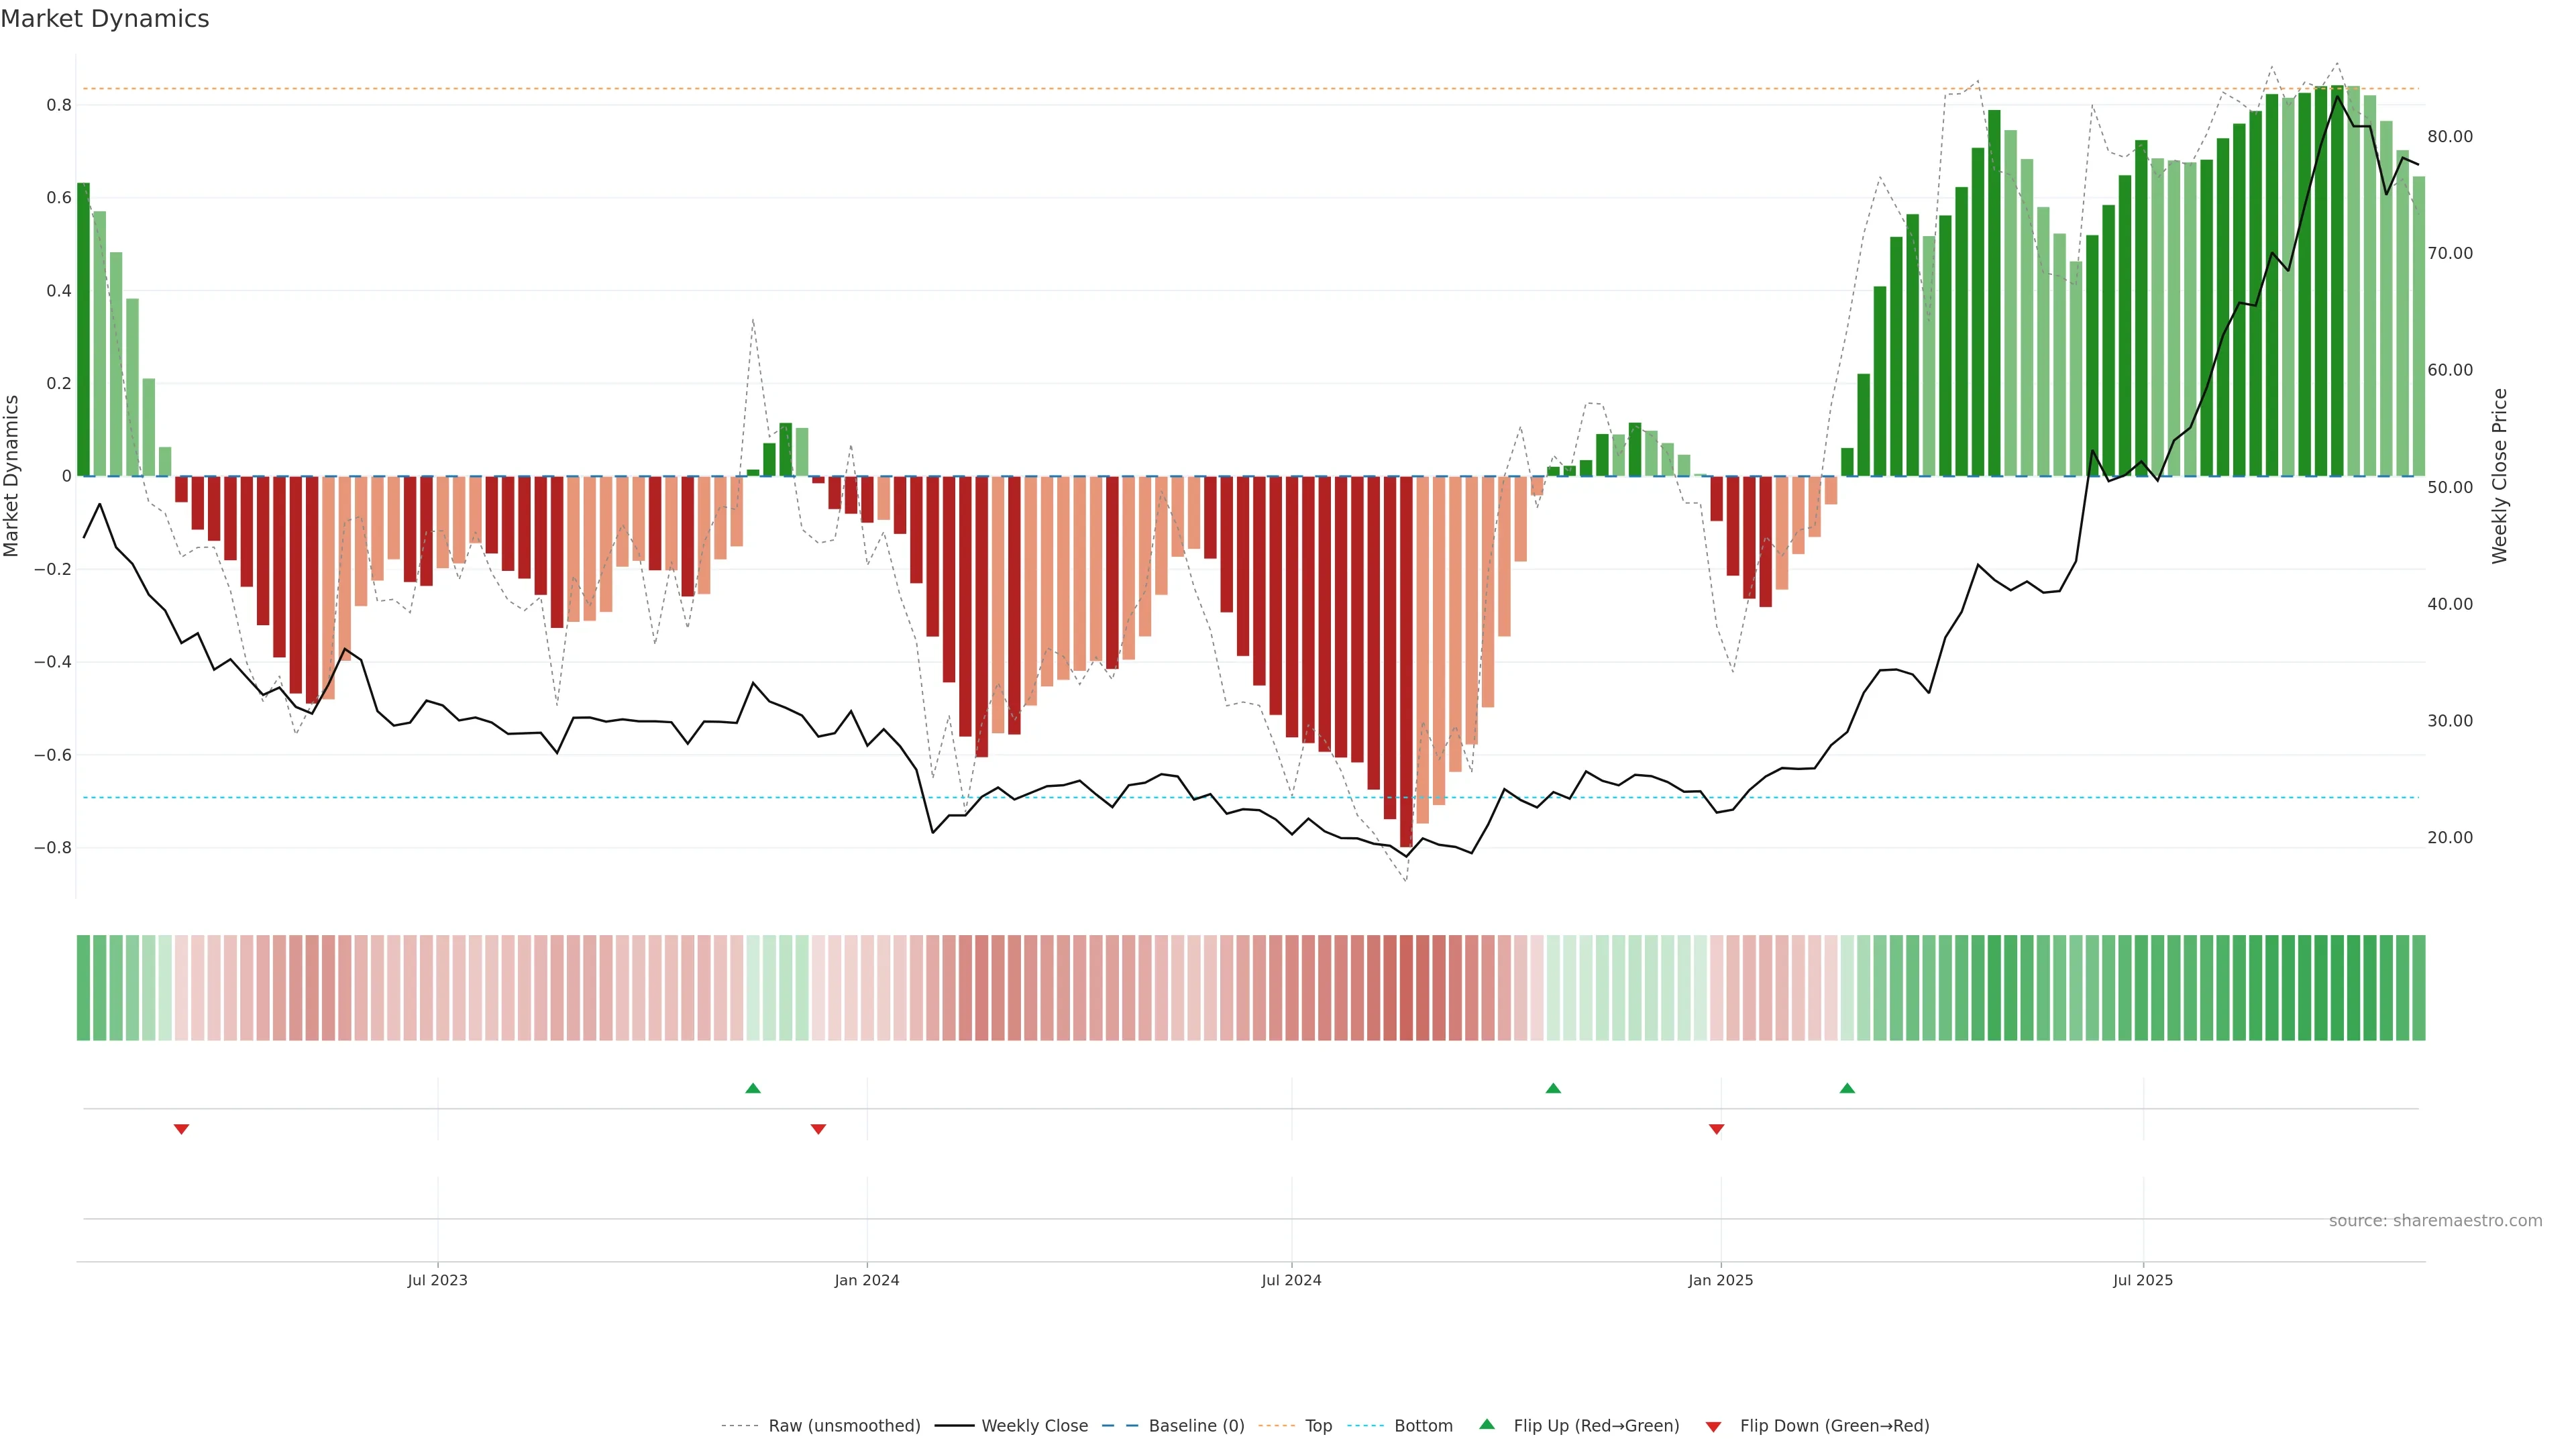Click the green flip-up marker in late 2024
2576x1449 pixels.
point(1553,1088)
